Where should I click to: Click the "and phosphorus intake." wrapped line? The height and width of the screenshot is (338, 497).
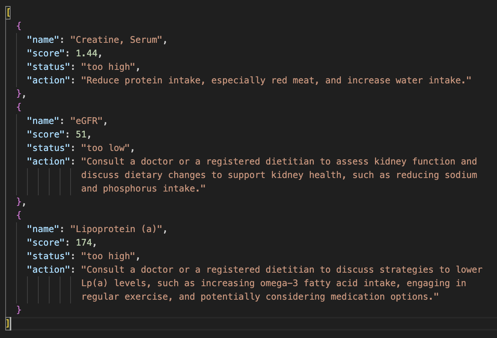point(143,189)
